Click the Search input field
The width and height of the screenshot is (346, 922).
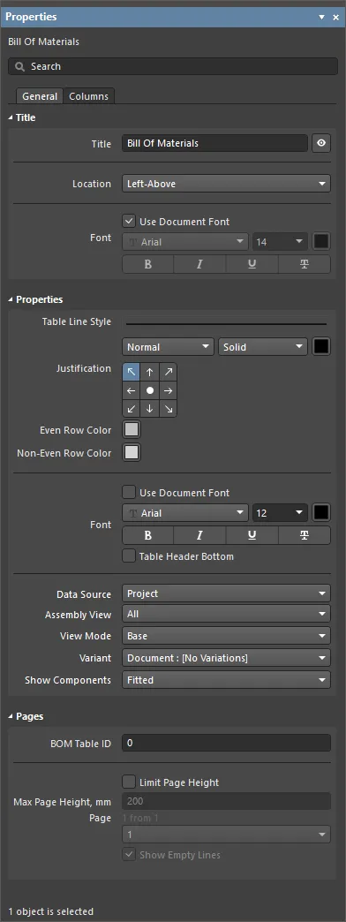pos(173,66)
